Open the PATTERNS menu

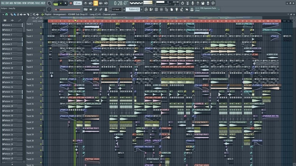tap(18, 3)
